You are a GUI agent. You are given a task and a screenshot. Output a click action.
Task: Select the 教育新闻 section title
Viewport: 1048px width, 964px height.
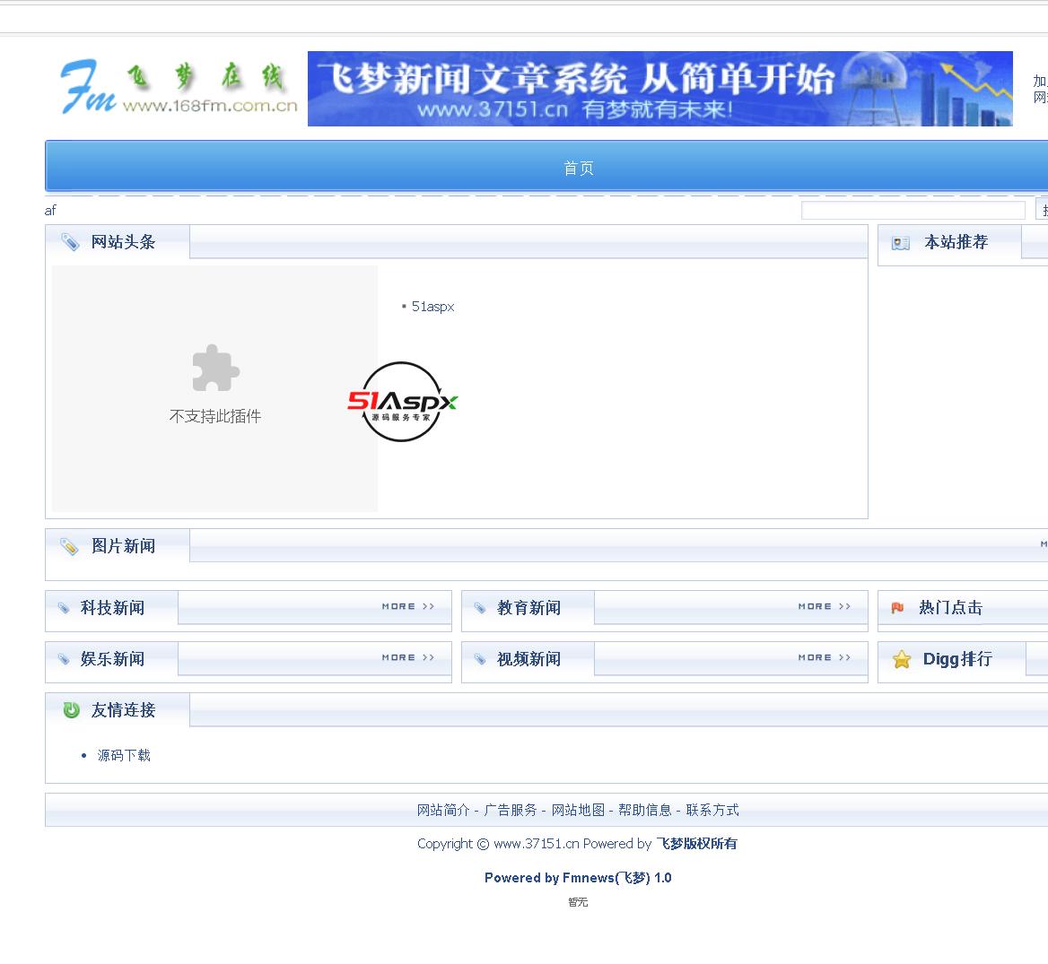coord(528,607)
